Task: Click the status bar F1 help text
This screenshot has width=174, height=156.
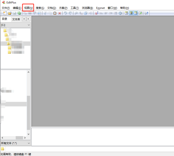Action: pyautogui.click(x=16, y=154)
